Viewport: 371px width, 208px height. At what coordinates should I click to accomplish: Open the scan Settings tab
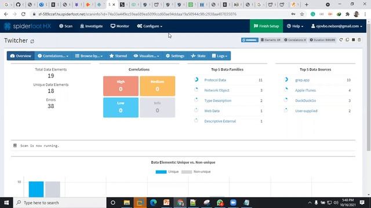pos(175,56)
